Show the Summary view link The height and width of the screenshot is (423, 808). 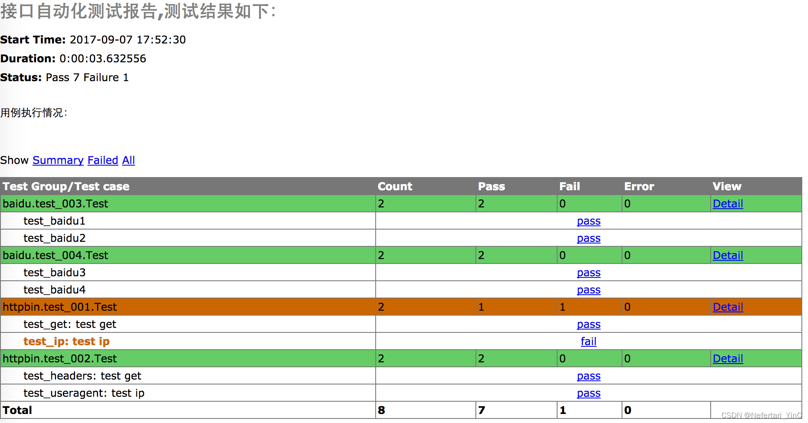(x=58, y=160)
